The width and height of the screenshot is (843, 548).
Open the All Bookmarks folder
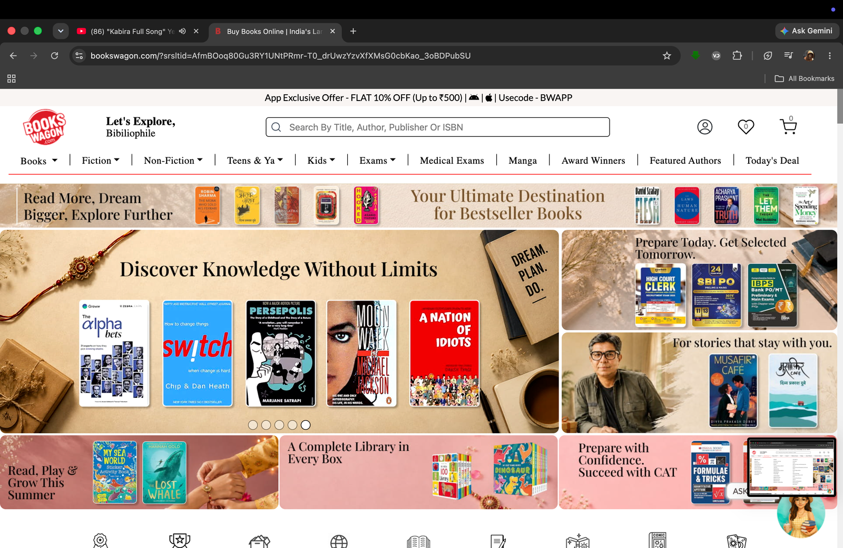pos(805,78)
